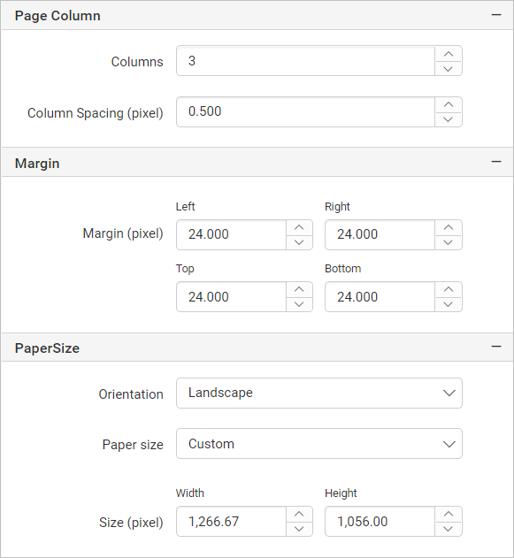Increase the paper Height value

[449, 515]
